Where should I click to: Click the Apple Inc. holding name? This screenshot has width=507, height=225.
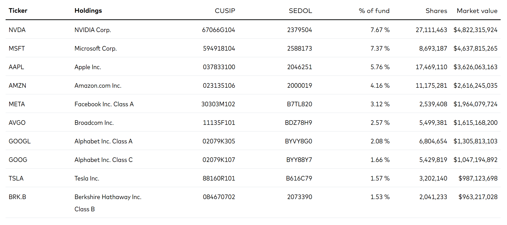(x=88, y=67)
